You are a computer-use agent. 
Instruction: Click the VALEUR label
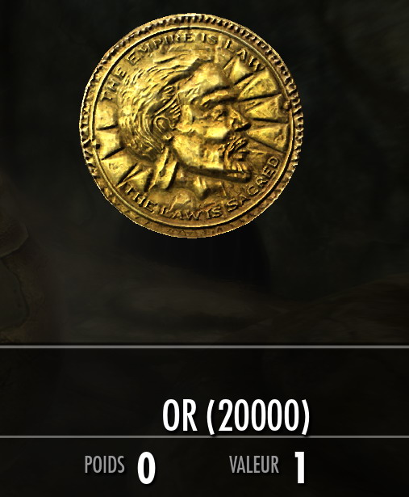(254, 465)
